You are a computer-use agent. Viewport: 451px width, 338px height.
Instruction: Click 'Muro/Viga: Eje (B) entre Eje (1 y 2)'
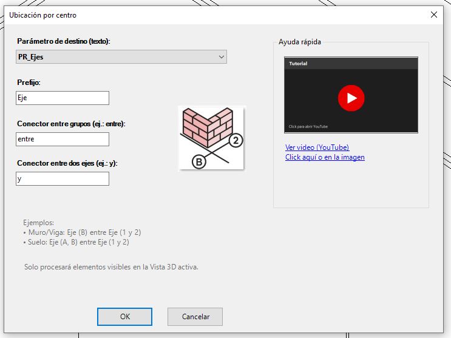(84, 232)
